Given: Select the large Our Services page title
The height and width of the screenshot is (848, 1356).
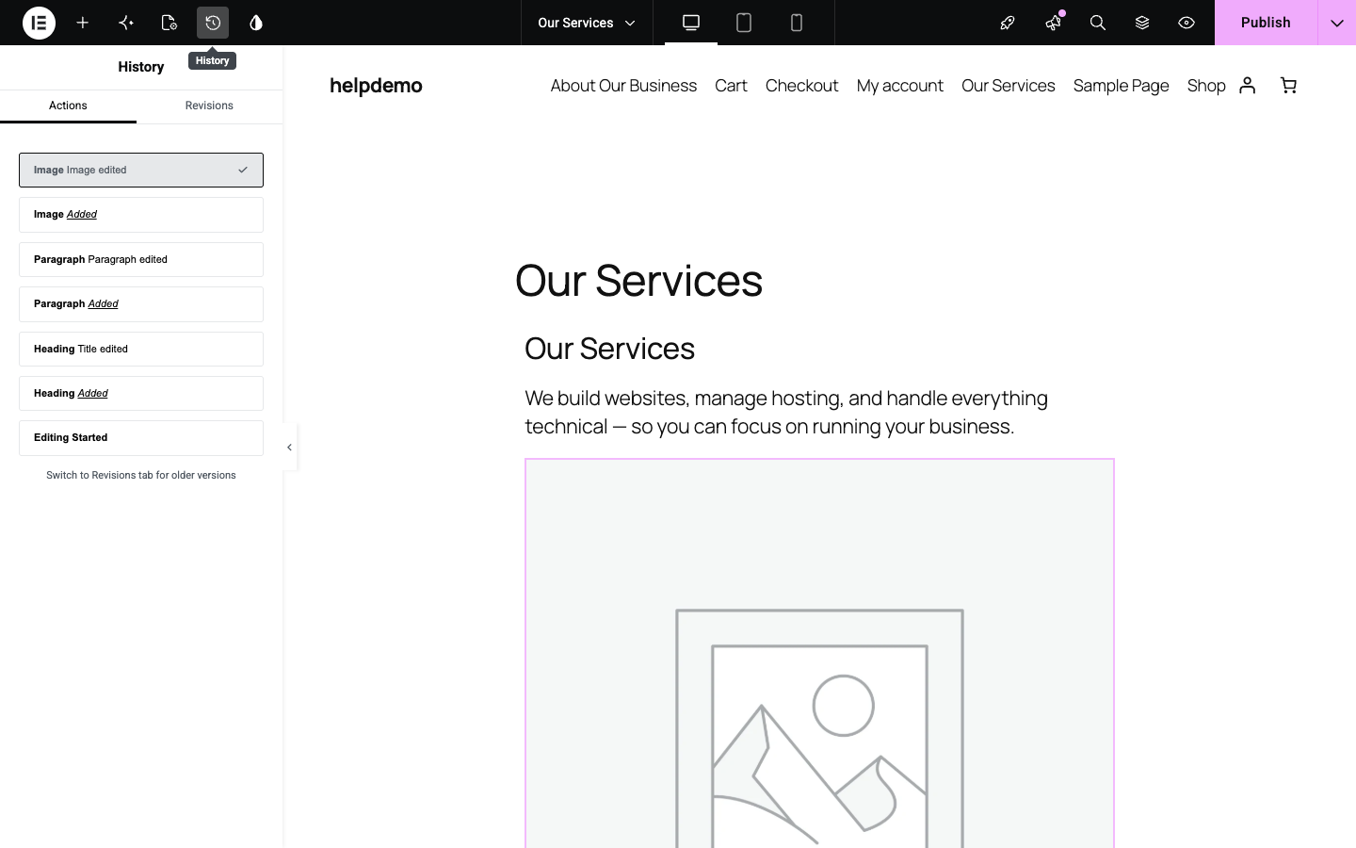Looking at the screenshot, I should coord(638,281).
